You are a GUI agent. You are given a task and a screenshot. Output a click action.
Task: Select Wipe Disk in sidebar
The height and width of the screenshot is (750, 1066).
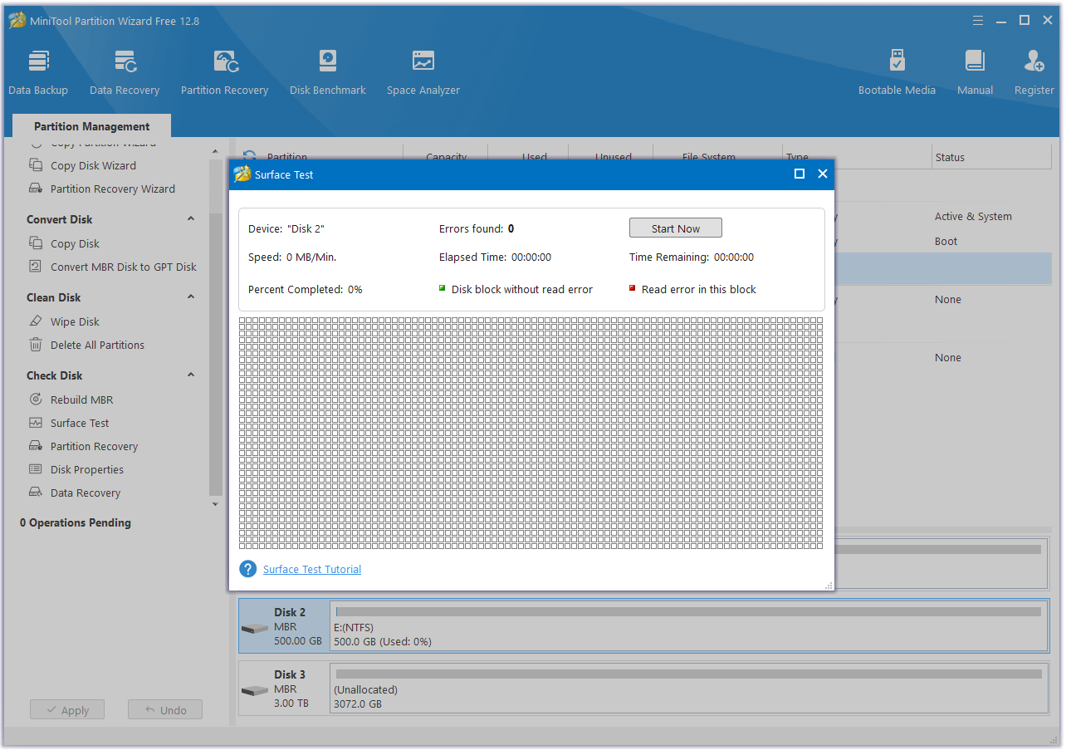(75, 321)
